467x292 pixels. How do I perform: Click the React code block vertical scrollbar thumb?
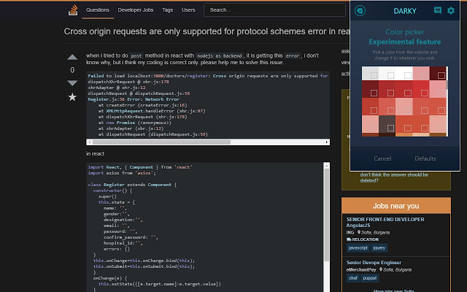click(326, 215)
